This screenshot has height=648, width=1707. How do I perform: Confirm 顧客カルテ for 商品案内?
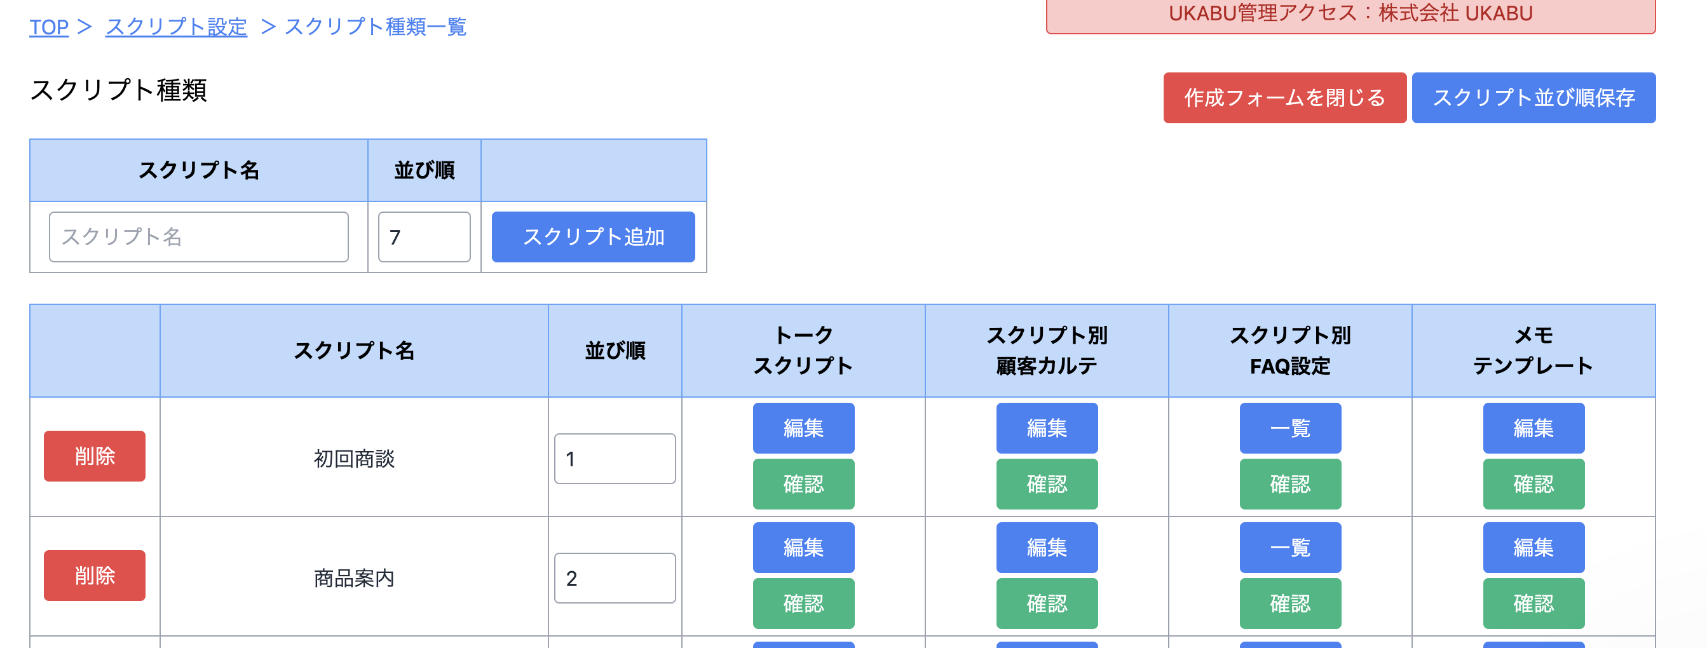(x=1046, y=603)
